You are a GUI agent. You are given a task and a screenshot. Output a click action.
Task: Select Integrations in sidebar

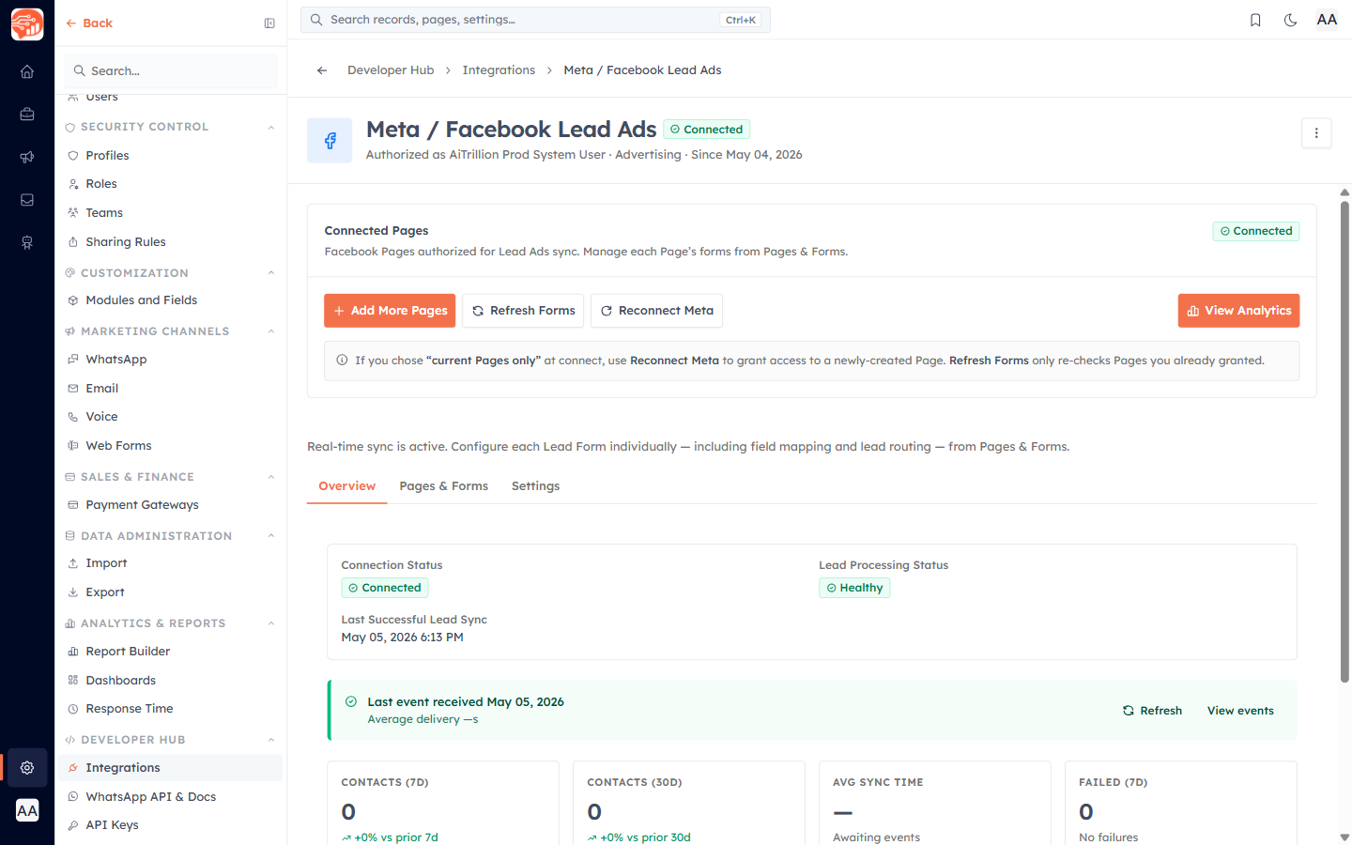coord(170,768)
